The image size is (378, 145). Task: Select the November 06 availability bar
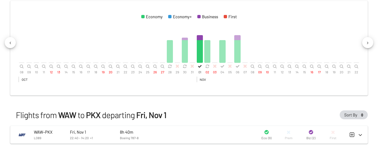point(237,49)
